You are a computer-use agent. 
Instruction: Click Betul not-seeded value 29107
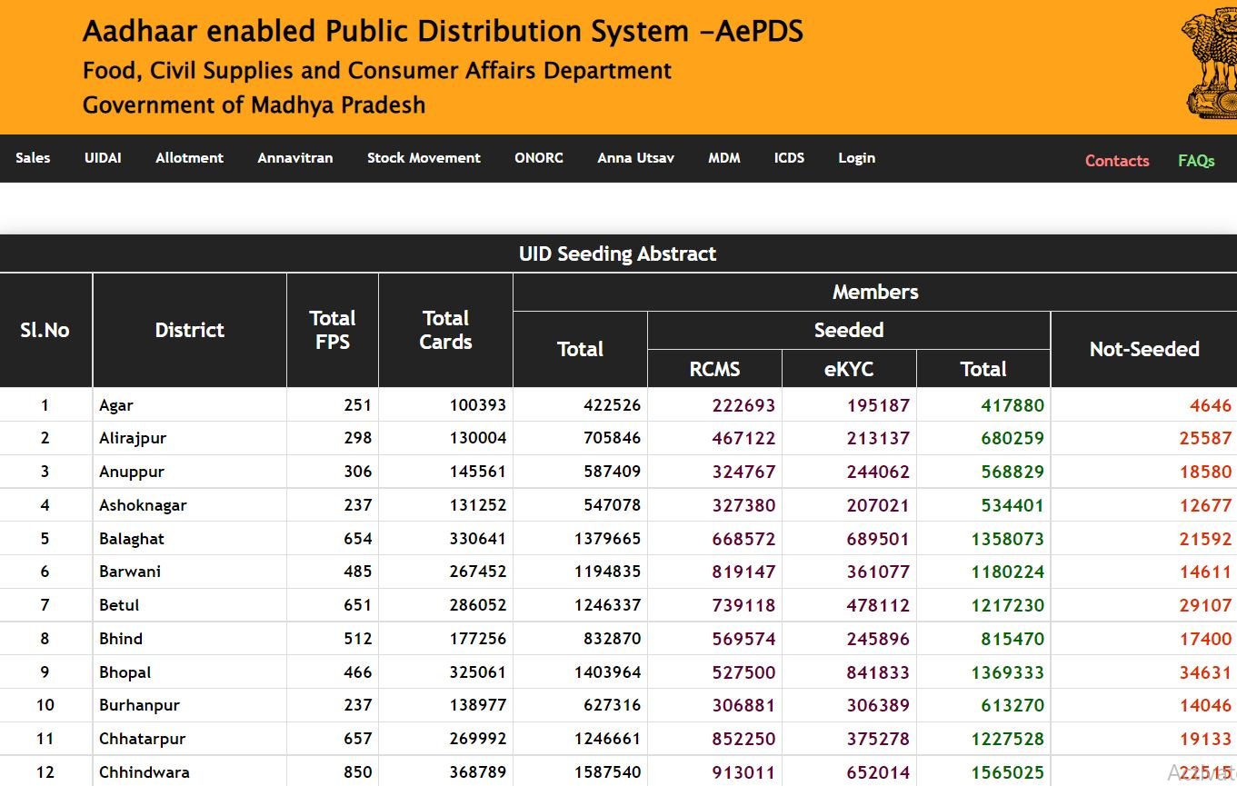coord(1205,605)
